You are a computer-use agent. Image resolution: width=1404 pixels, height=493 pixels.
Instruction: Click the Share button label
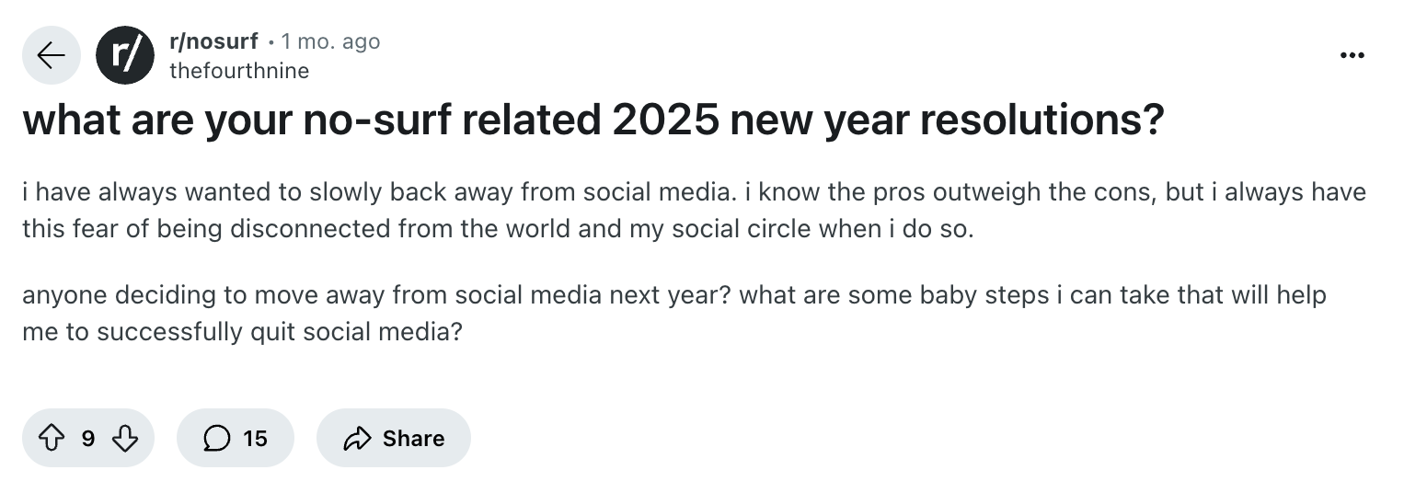click(x=413, y=439)
